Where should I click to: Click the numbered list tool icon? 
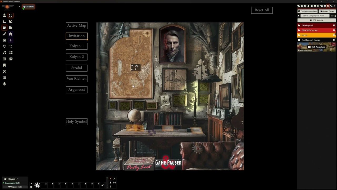click(4, 78)
